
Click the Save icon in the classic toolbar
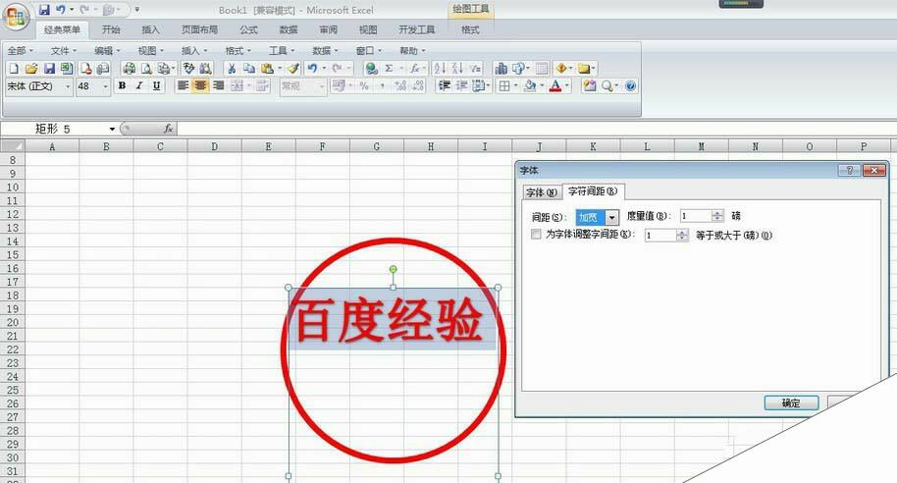click(x=49, y=69)
